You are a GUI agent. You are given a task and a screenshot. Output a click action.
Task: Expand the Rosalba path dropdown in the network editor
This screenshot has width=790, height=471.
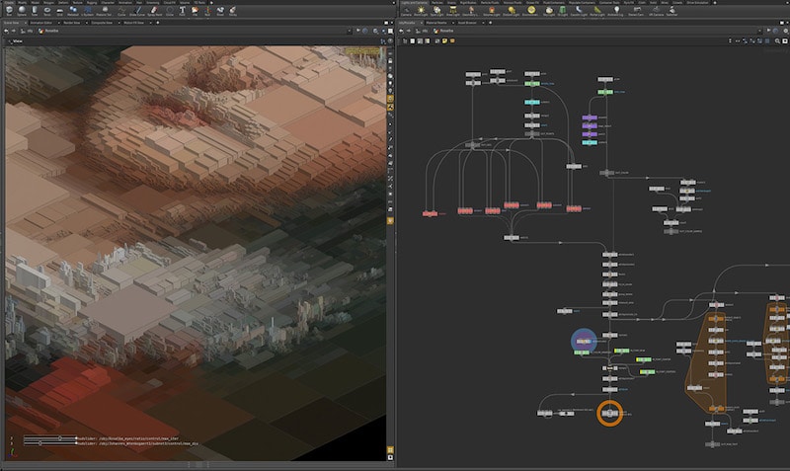tap(446, 32)
